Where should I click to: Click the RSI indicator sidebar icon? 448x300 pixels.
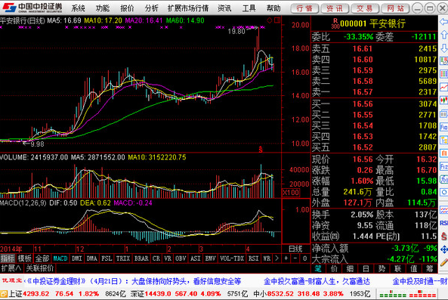[x=443, y=223]
